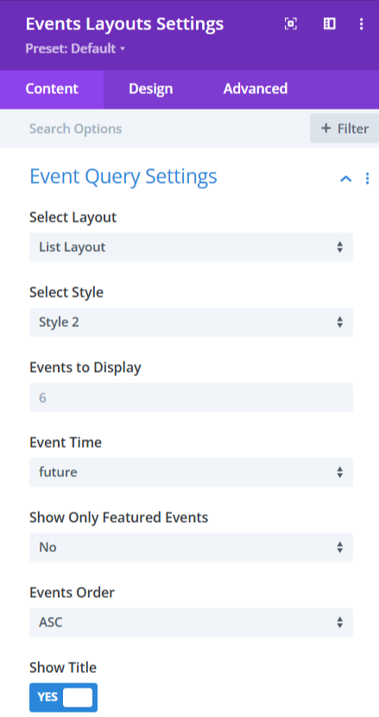The image size is (379, 717).
Task: Click the expand modal fullscreen icon
Action: (291, 24)
